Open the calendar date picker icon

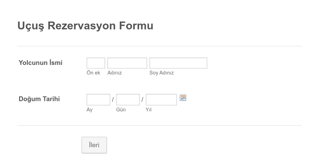click(x=183, y=98)
